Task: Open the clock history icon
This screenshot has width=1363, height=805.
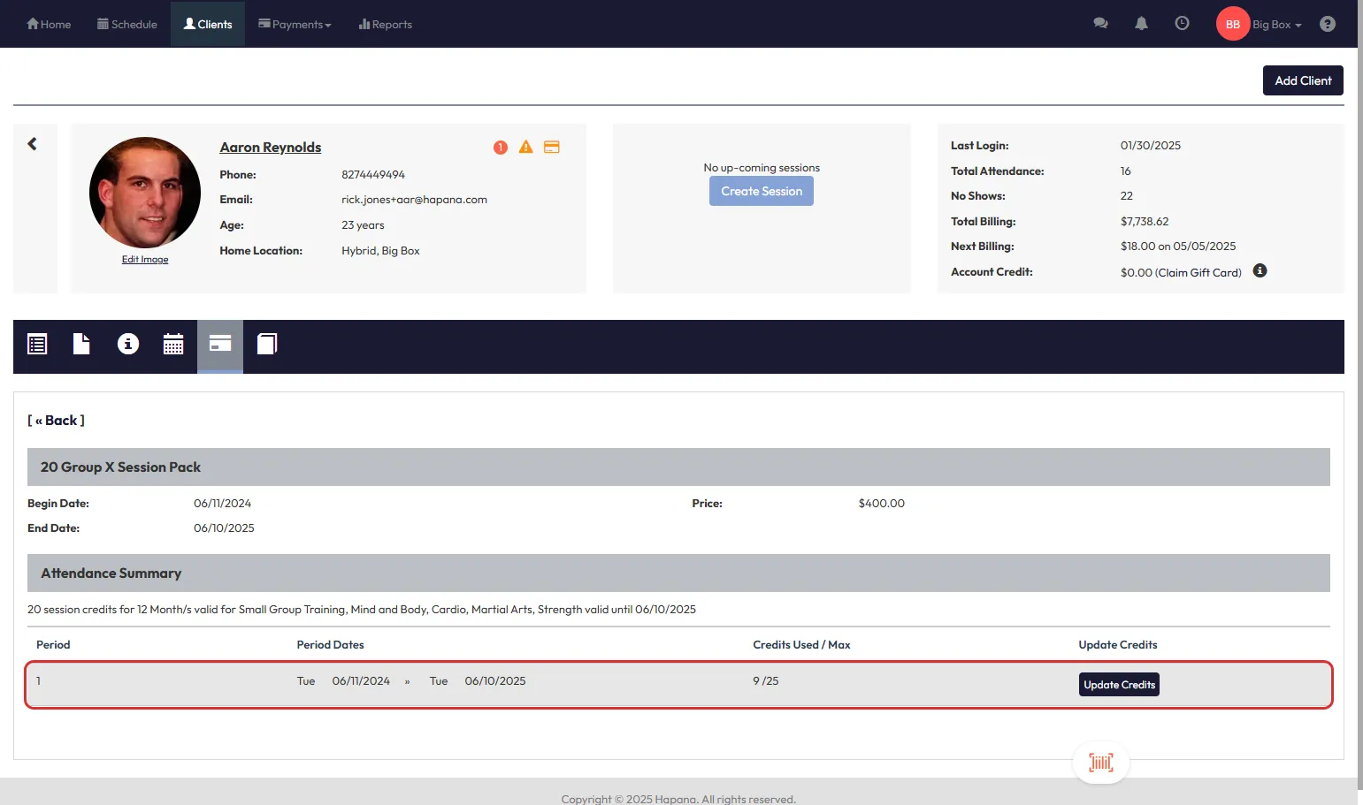Action: pos(1182,24)
